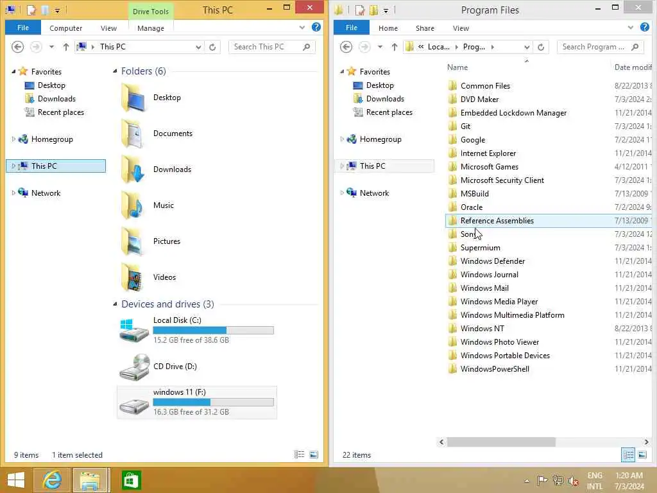The width and height of the screenshot is (657, 493).
Task: Expand the ribbon in Program Files window
Action: 631,28
